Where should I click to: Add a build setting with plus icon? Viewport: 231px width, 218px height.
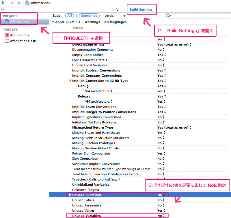[x=124, y=16]
